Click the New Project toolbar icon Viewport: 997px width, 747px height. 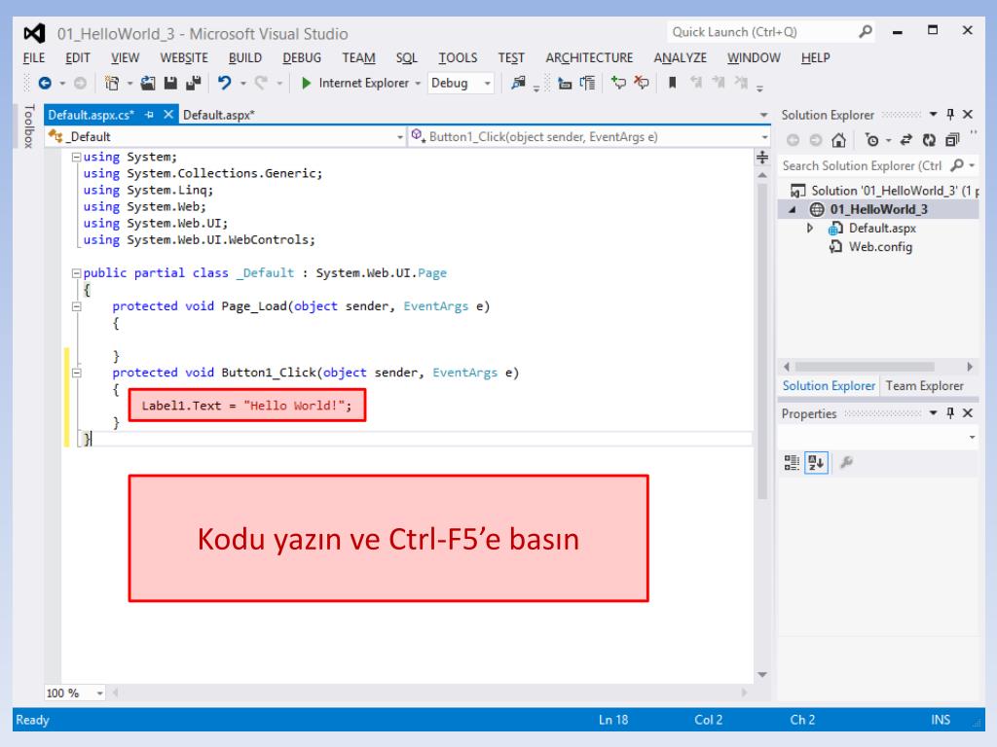[112, 84]
